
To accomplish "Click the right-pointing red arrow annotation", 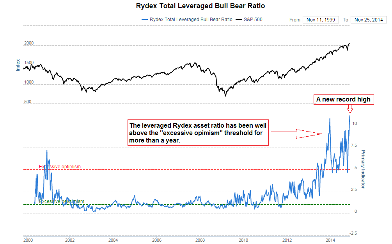I will (x=296, y=134).
